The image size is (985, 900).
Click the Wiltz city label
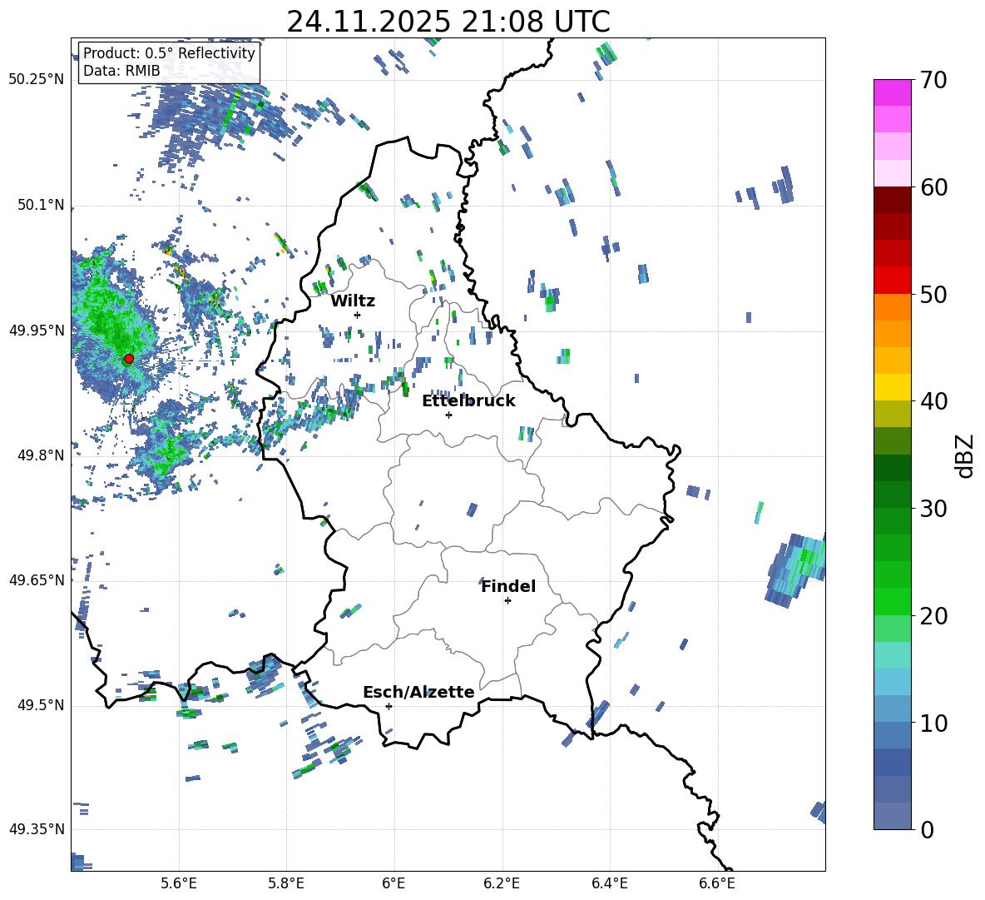[x=353, y=301]
